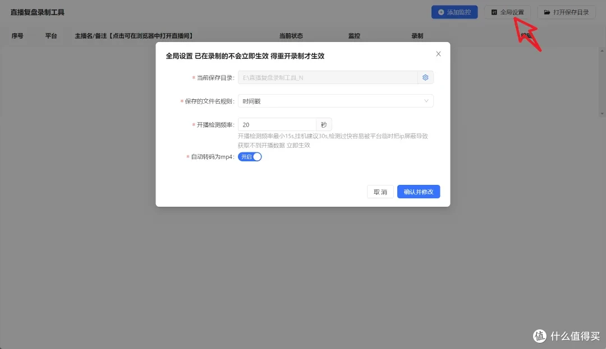
Task: Click 打开保存目录 open save folder button
Action: [567, 12]
